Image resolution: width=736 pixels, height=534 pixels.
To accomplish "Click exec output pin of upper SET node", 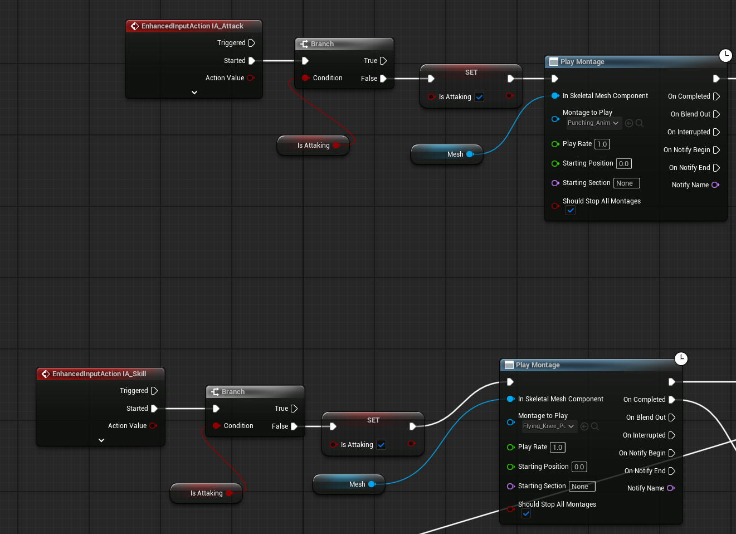I will tap(510, 79).
